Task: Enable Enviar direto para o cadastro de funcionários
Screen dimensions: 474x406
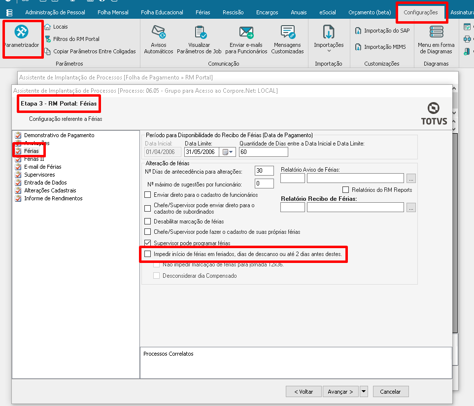Action: [147, 195]
